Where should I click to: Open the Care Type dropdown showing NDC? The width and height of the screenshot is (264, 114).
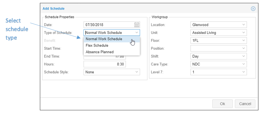pyautogui.click(x=218, y=64)
